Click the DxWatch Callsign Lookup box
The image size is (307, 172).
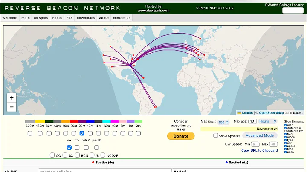point(293,10)
